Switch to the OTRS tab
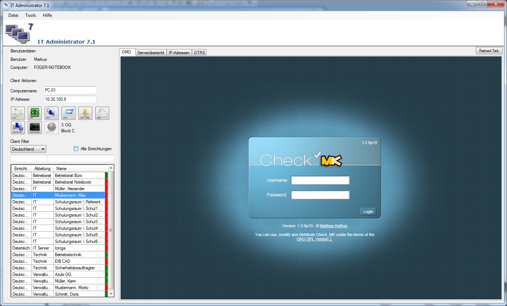Screen dimensions: 507x306 [200, 53]
